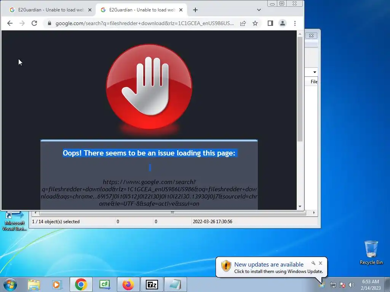
Task: View site information via the lock icon
Action: click(x=50, y=23)
